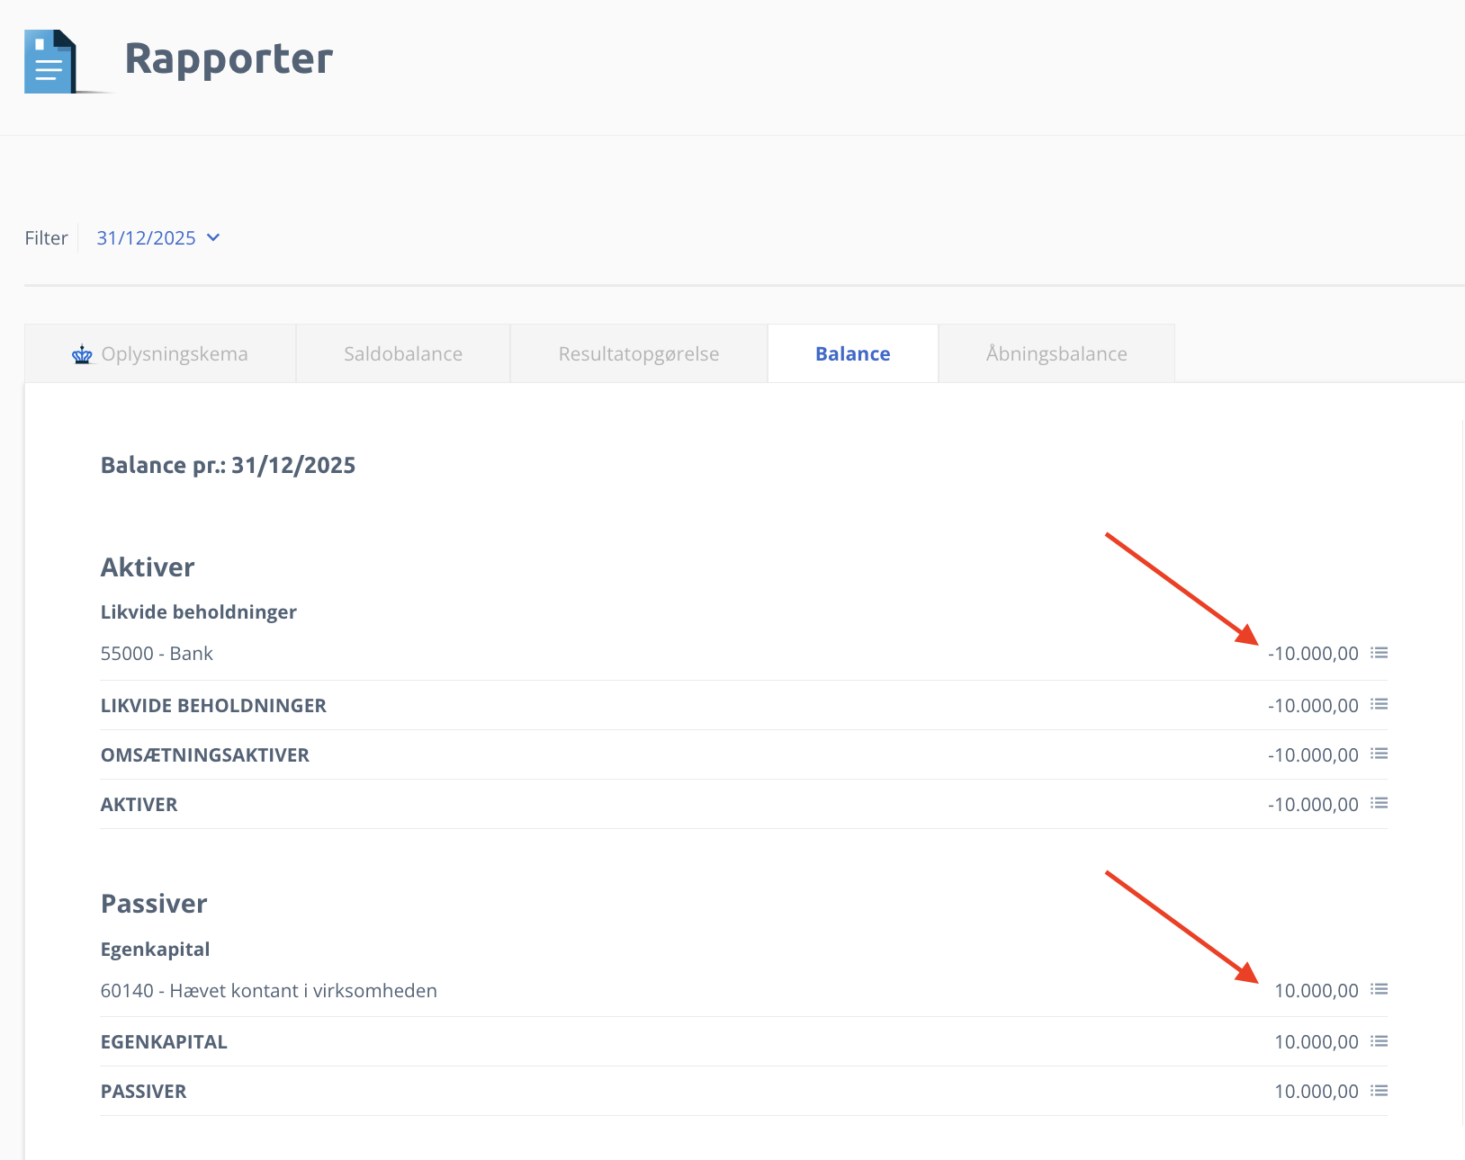Click the crown icon on Oplysningskema tab
The image size is (1465, 1160).
pyautogui.click(x=82, y=355)
